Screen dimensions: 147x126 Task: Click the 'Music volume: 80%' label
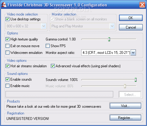[x=60, y=86]
